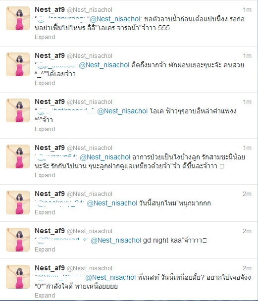Screen dimensions: 258x301
Task: Click @Nest_nisachol mention in the 'gd night kaa' tweet
Action: point(116,240)
